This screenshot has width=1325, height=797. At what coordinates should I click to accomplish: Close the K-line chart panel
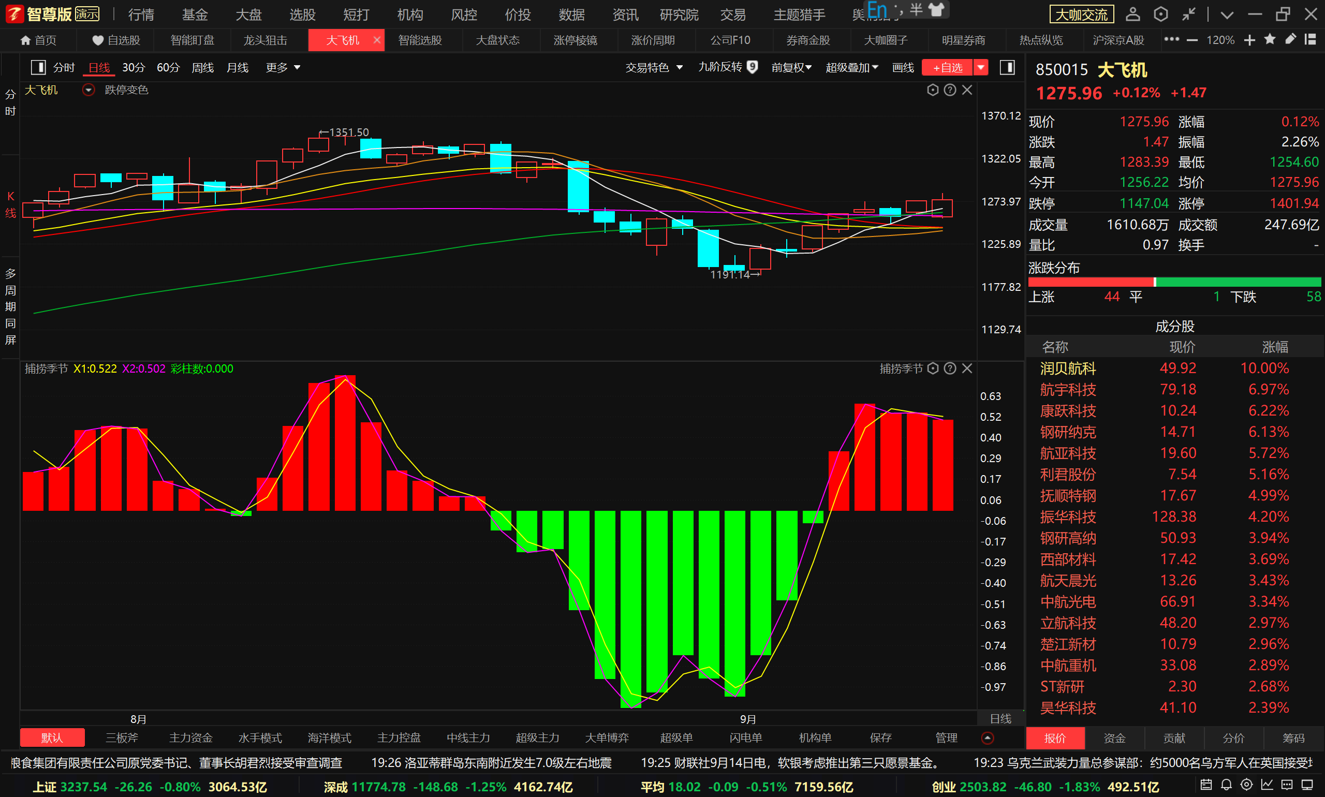pyautogui.click(x=967, y=90)
